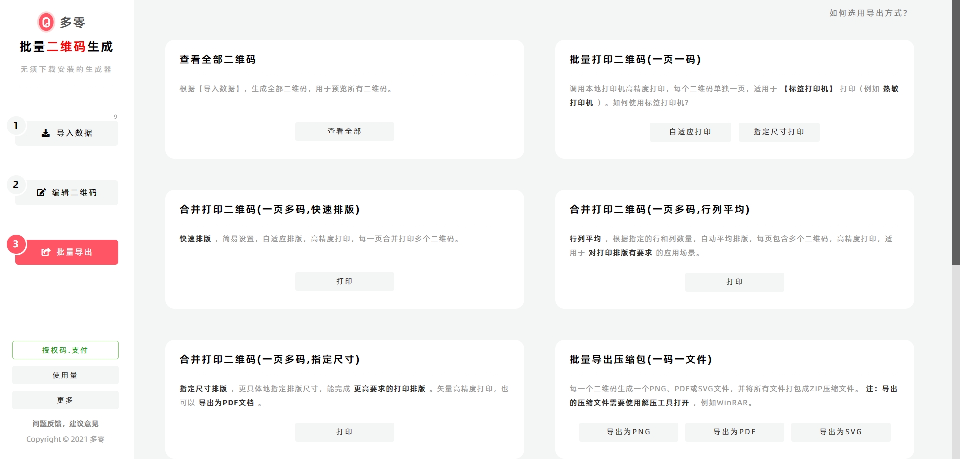Click the 更多 button
The image size is (960, 459).
pyautogui.click(x=65, y=400)
